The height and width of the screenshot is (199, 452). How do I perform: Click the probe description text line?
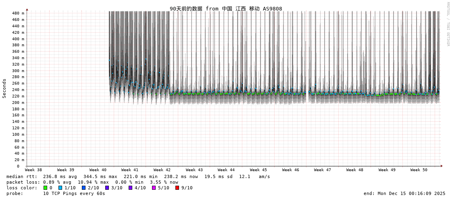tap(56, 193)
